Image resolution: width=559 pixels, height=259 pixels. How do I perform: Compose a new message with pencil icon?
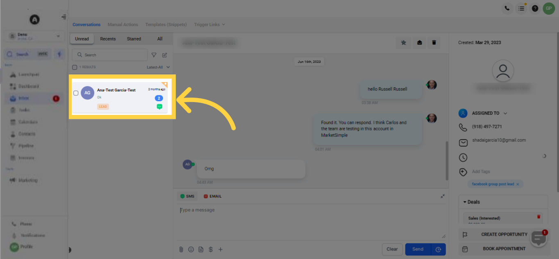tap(165, 55)
